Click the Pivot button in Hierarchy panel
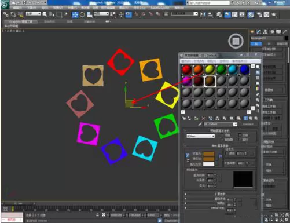 pos(256,43)
